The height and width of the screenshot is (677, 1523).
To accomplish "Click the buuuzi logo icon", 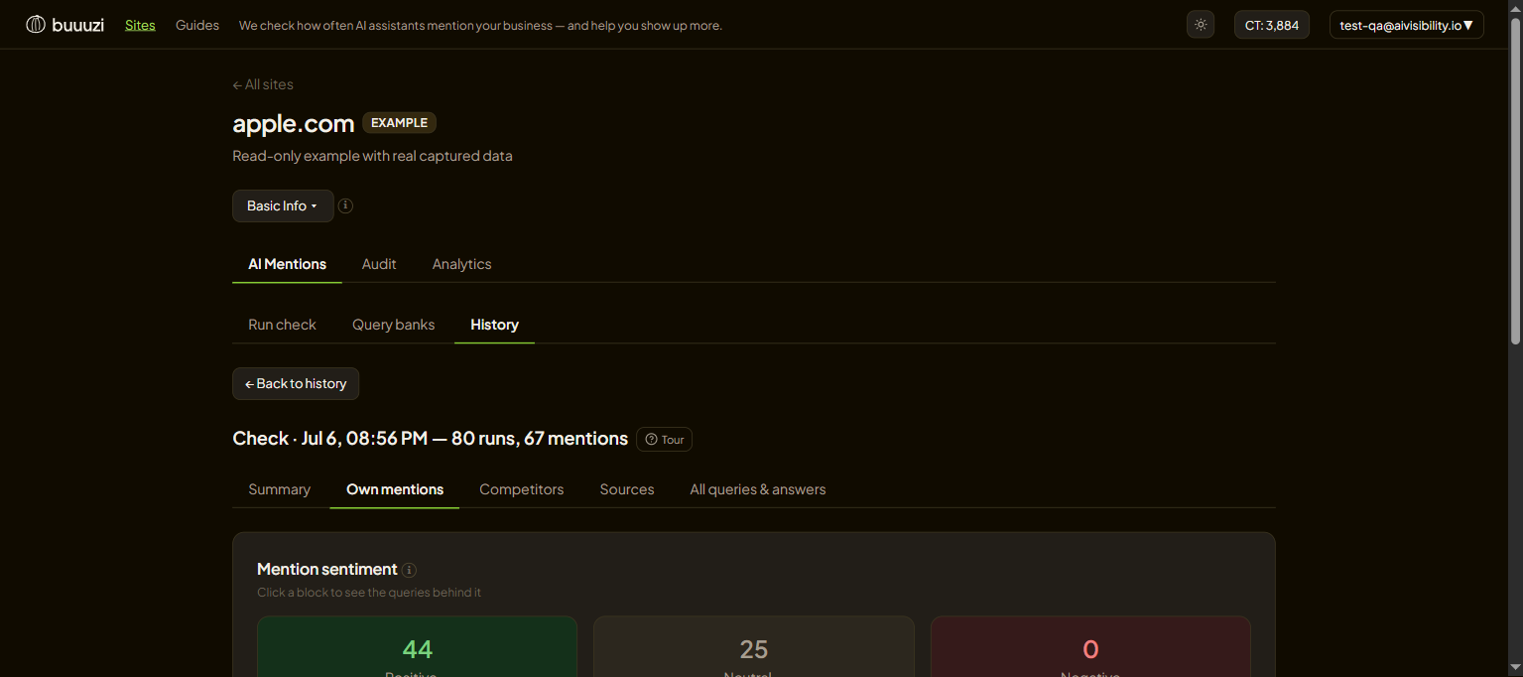I will [36, 25].
